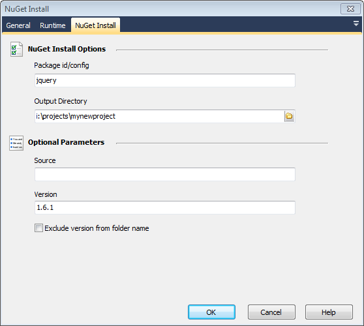Click the Cancel button
This screenshot has height=326, width=364.
[x=271, y=312]
